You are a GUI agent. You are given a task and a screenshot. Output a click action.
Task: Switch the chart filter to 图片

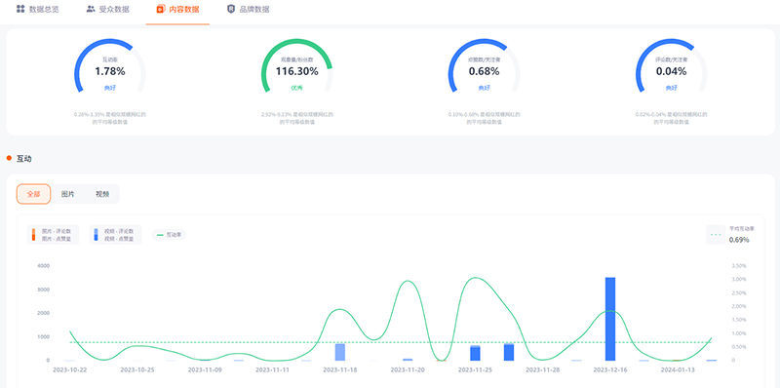coord(67,194)
